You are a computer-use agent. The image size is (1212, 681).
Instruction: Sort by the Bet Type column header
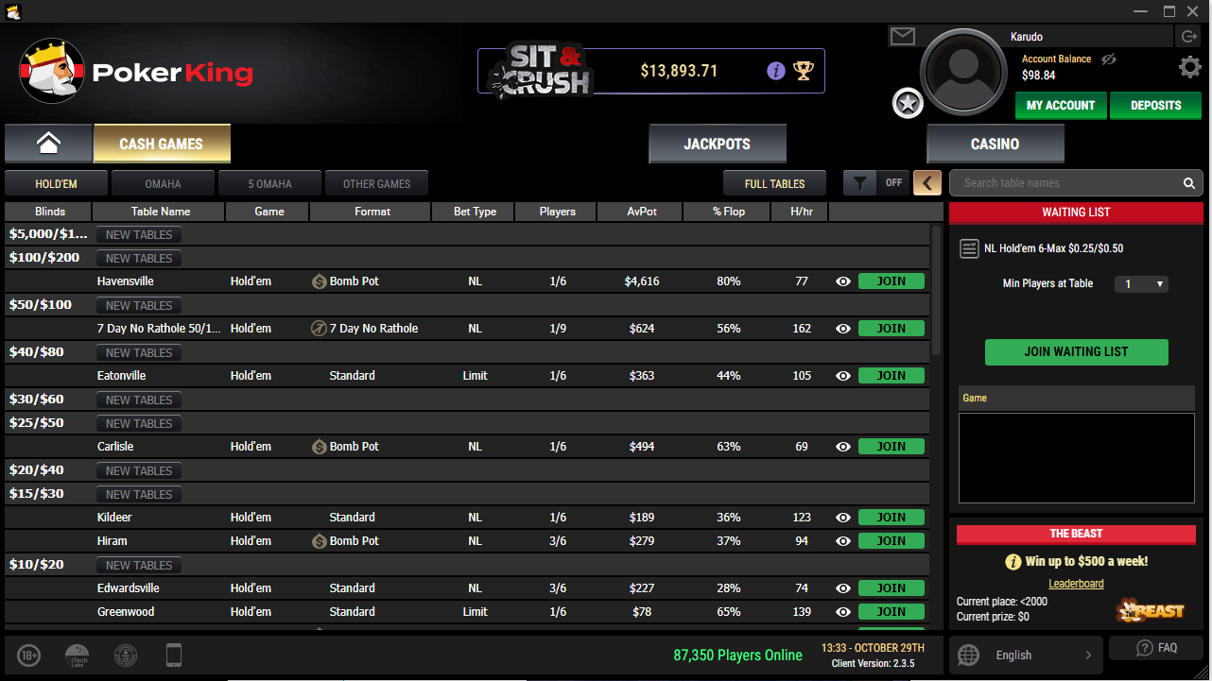pos(475,212)
